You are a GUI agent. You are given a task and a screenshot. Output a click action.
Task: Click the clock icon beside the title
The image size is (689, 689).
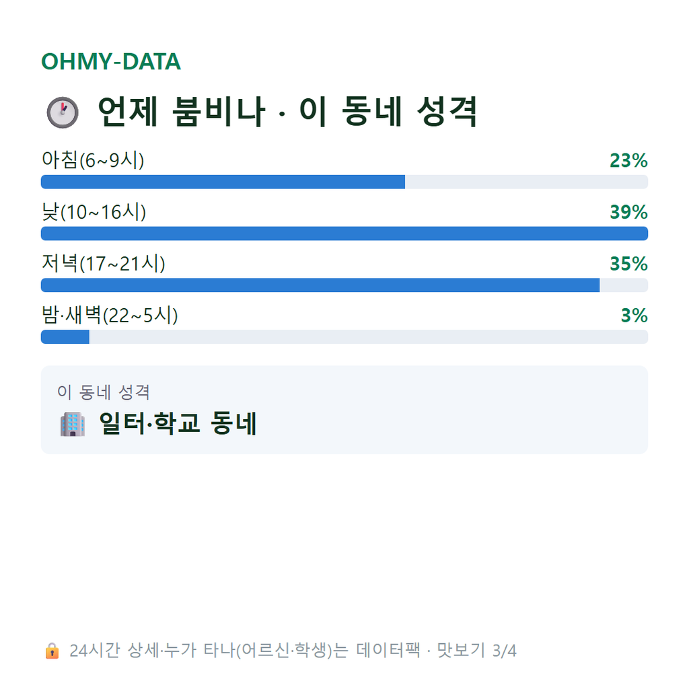click(63, 112)
